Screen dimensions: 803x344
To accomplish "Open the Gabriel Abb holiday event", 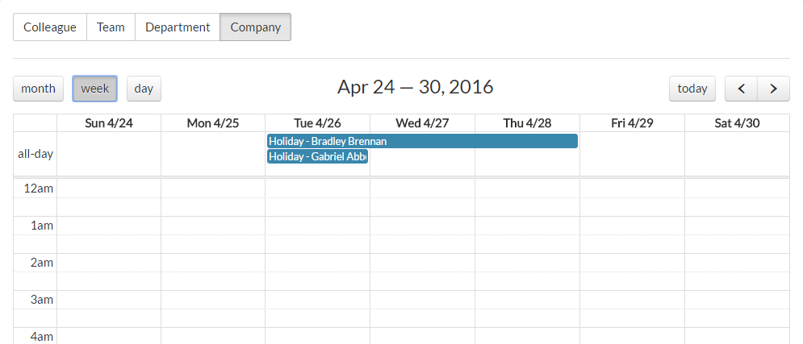I will pyautogui.click(x=317, y=156).
